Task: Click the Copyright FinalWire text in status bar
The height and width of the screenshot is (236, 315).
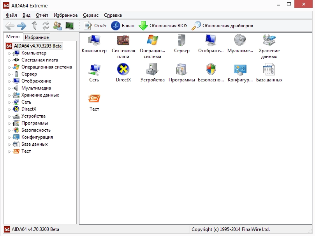Action: tap(231, 229)
